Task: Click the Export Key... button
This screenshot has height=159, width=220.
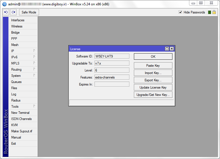Action: click(x=153, y=80)
